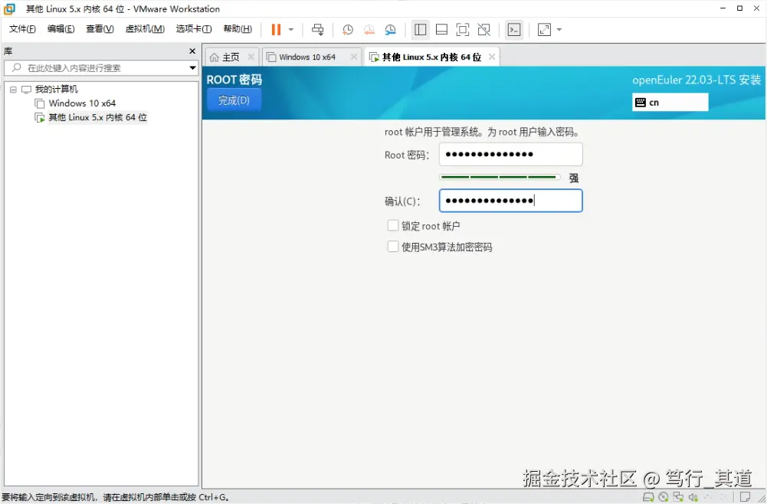Click the sound card status bar icon
This screenshot has height=504, width=767.
693,497
